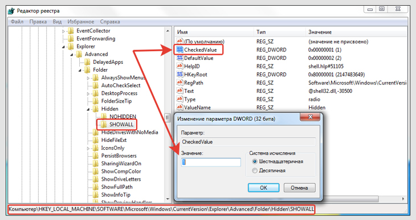The height and width of the screenshot is (220, 416).
Task: Click the tree pane scroll-down arrow
Action: point(168,199)
